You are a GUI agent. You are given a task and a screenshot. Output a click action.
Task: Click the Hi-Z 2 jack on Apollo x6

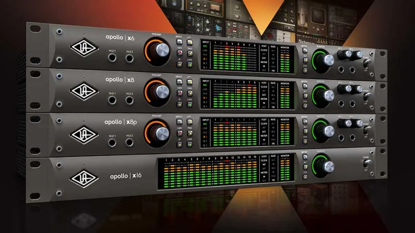[x=129, y=58]
